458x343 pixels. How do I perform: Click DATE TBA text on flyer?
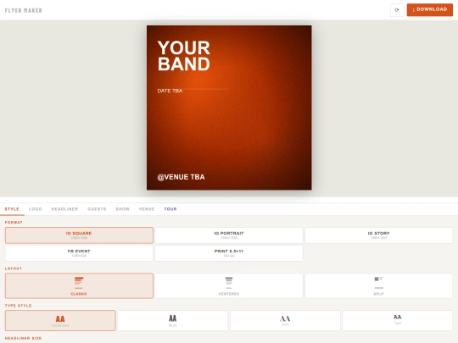170,91
